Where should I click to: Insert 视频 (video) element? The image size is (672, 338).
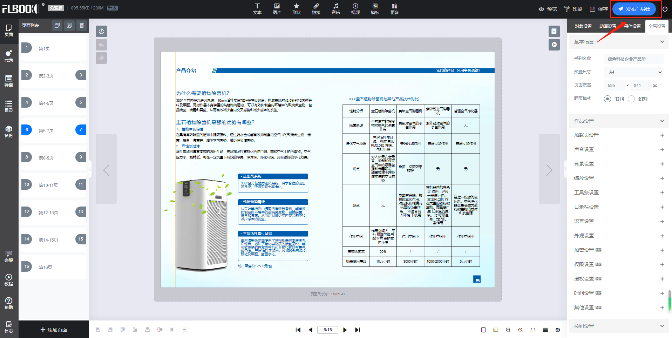tap(355, 9)
